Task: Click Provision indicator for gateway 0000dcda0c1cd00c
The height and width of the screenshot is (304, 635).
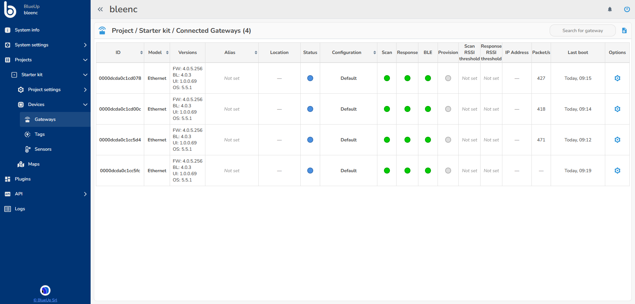Action: tap(448, 109)
